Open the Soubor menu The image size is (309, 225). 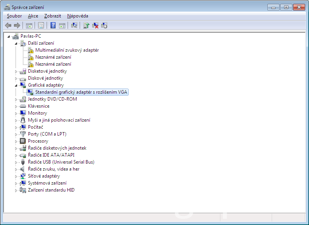pos(14,16)
